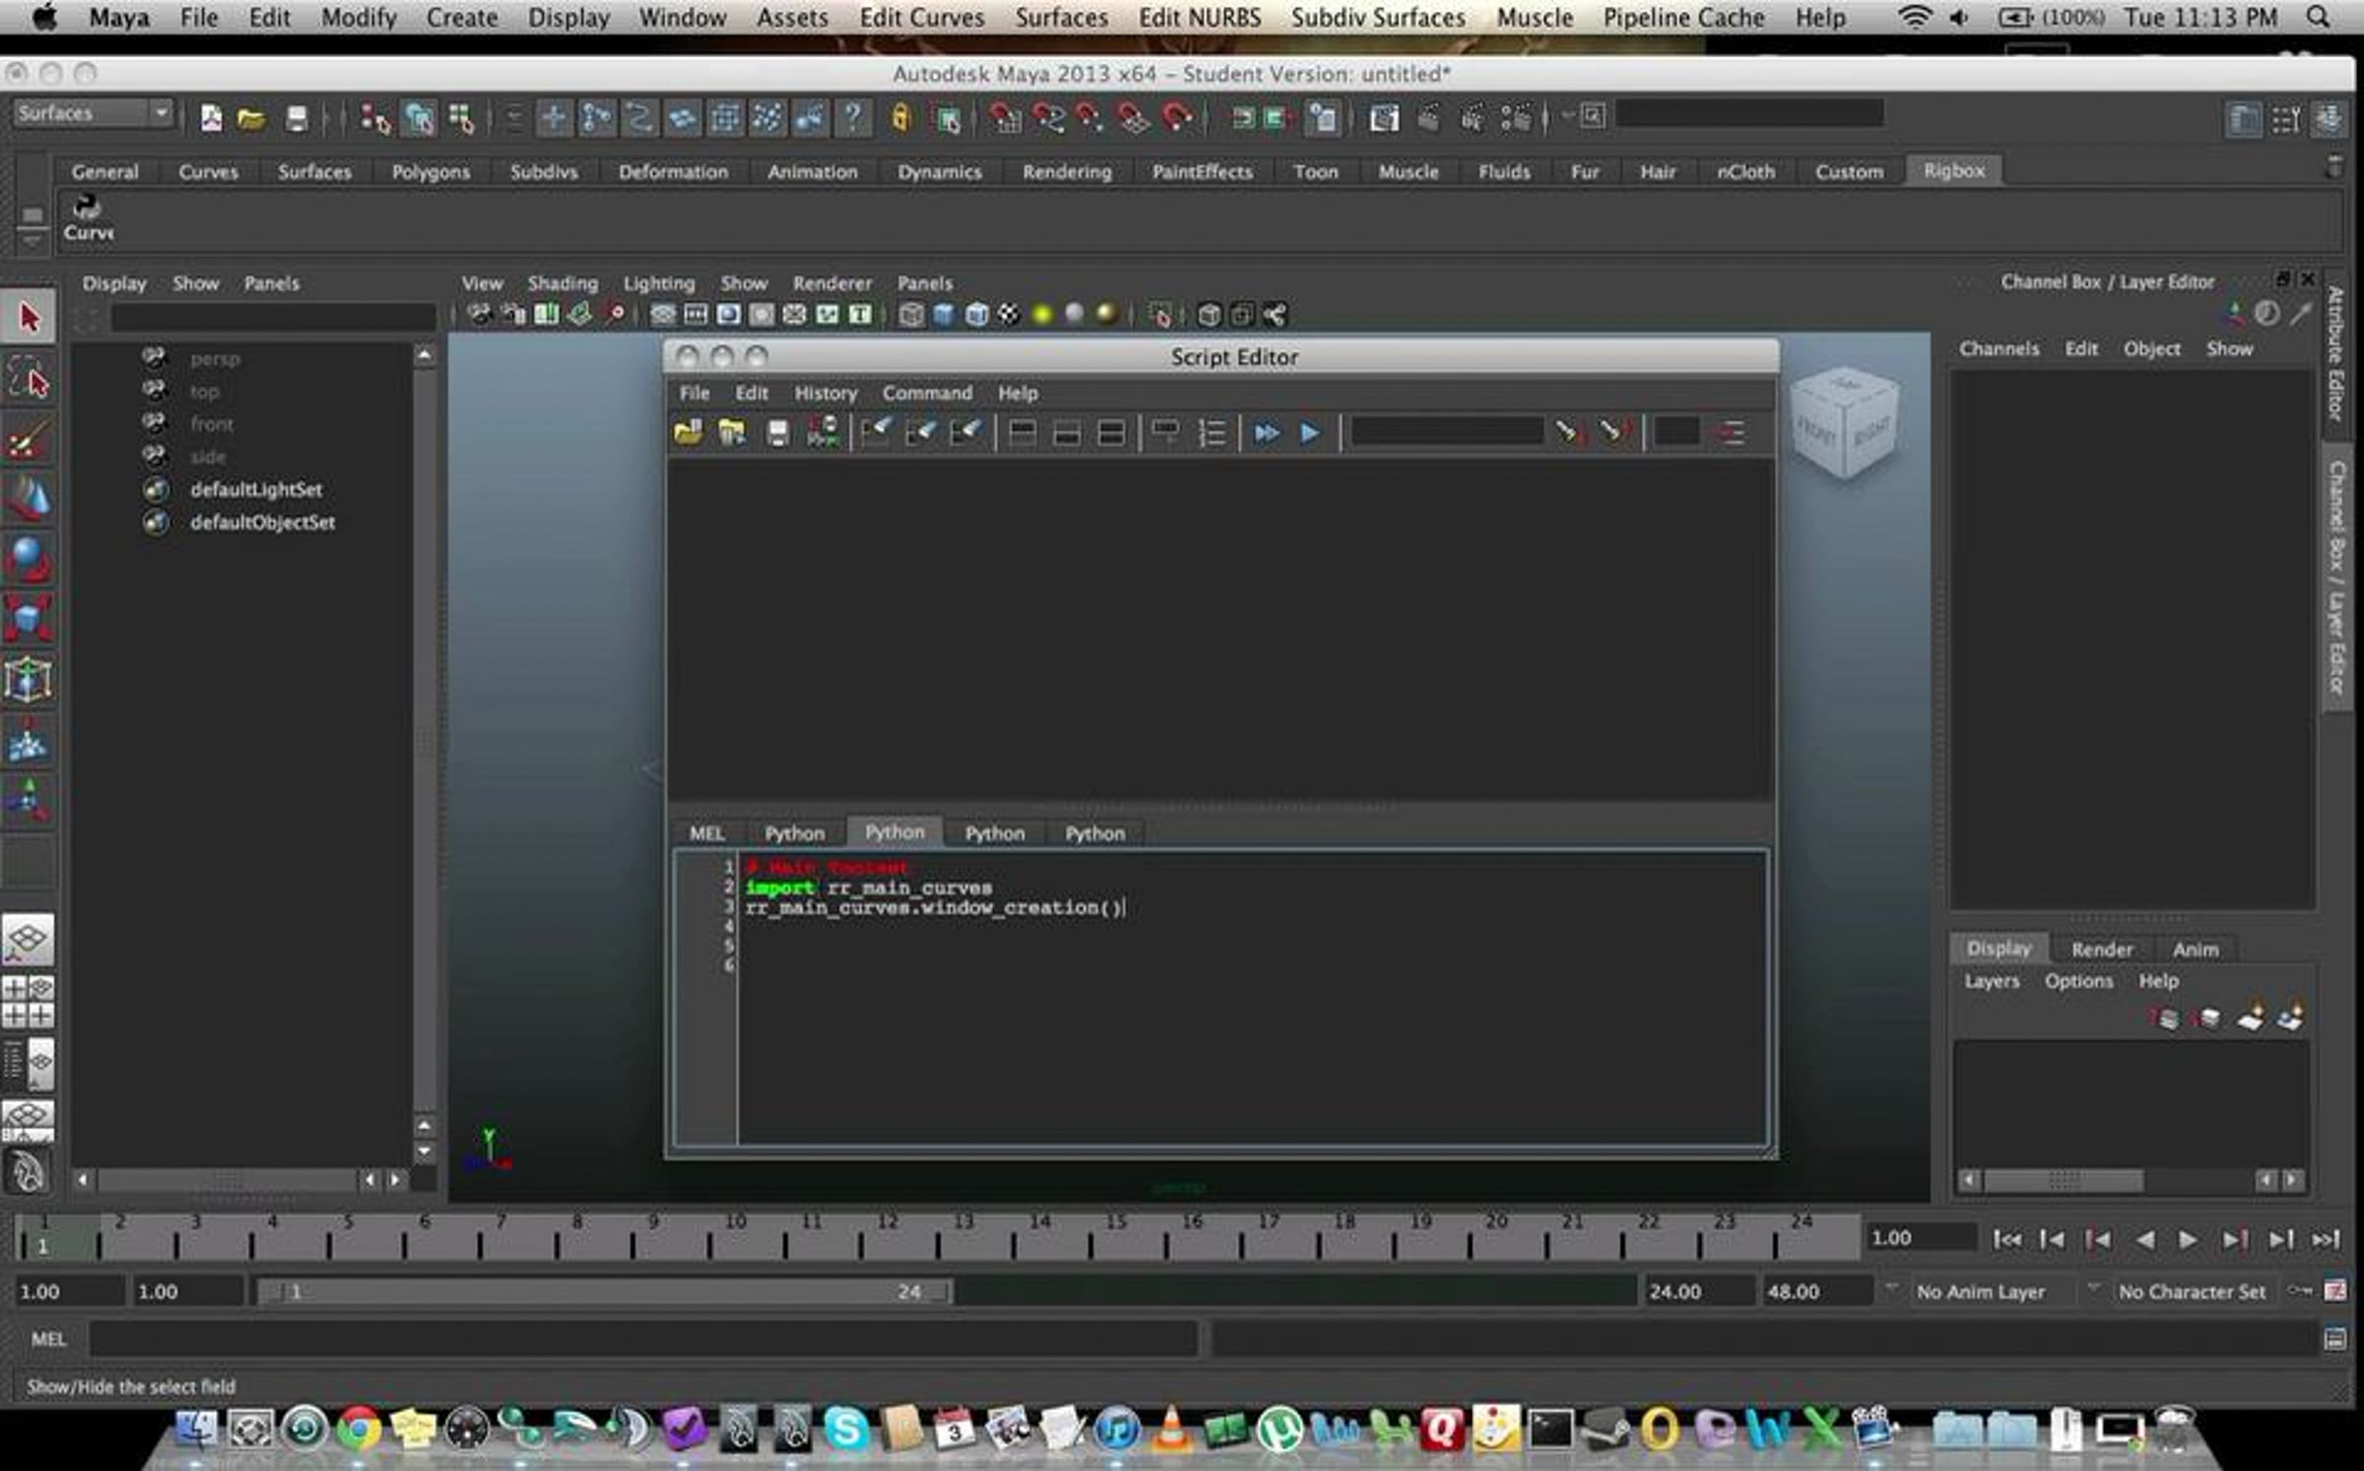This screenshot has height=1471, width=2364.
Task: Go to the start of playback range
Action: [x=2006, y=1239]
